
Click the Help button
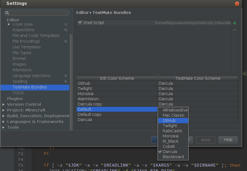point(228,140)
